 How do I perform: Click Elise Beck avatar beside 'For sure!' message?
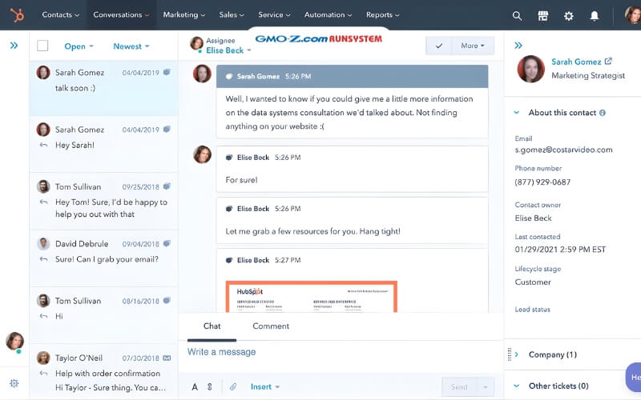[202, 154]
